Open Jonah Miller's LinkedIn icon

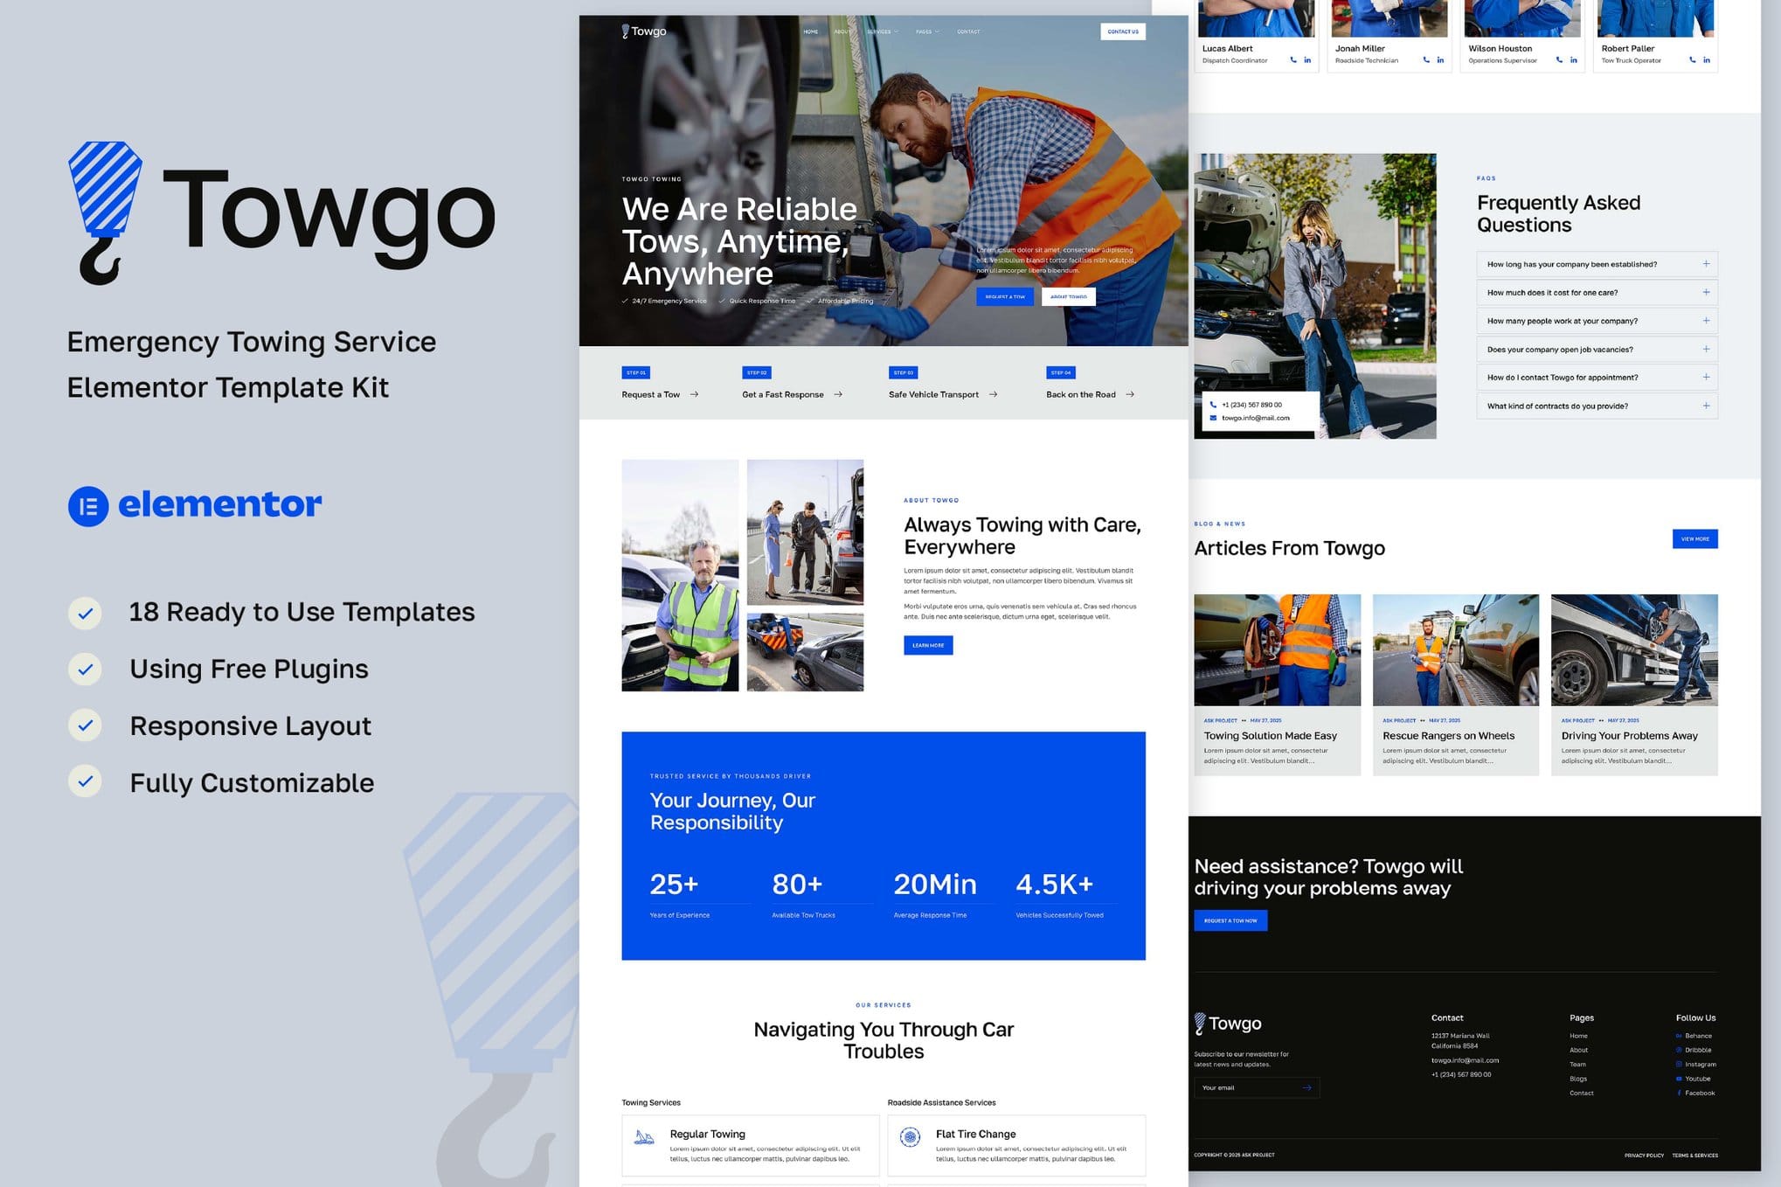click(1440, 60)
